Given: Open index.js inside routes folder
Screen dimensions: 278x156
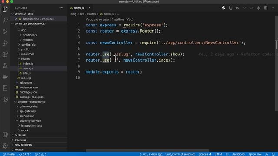Looking at the screenshot, I should click(x=28, y=64).
